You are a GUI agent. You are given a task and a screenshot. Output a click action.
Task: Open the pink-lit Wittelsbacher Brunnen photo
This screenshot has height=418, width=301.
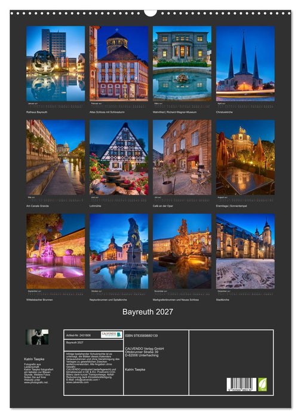coord(56,251)
